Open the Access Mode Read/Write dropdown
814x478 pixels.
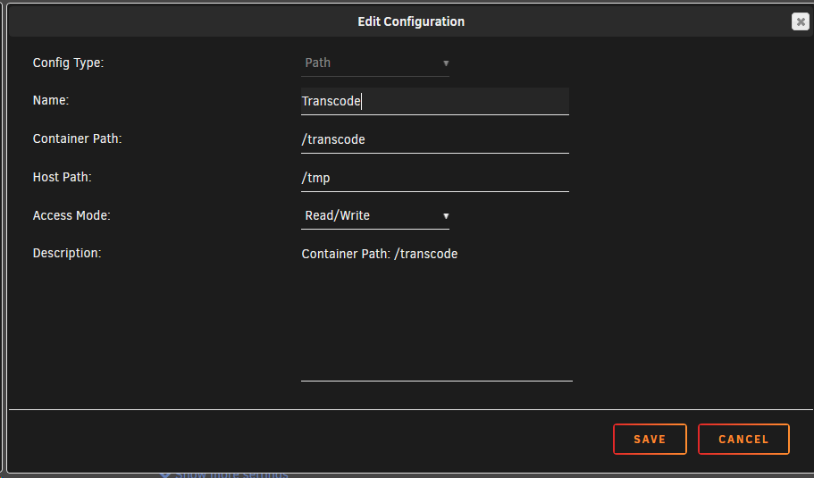coord(374,215)
